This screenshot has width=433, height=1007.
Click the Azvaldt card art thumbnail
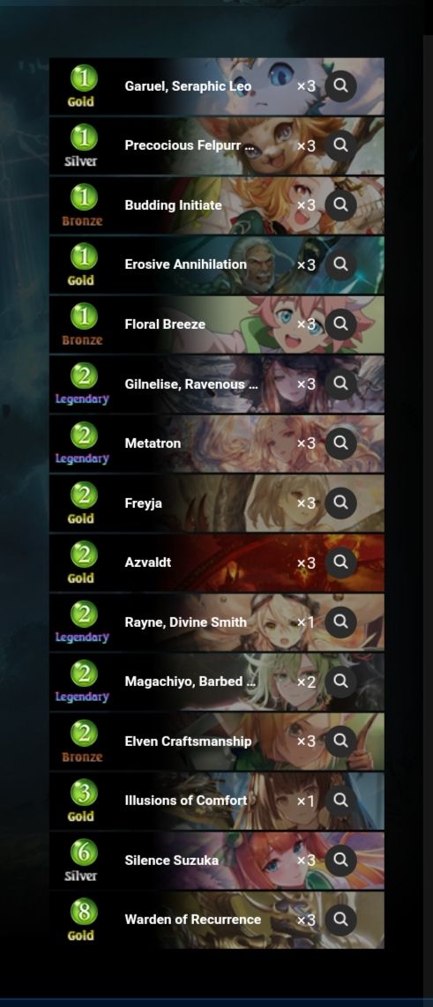coord(270,563)
